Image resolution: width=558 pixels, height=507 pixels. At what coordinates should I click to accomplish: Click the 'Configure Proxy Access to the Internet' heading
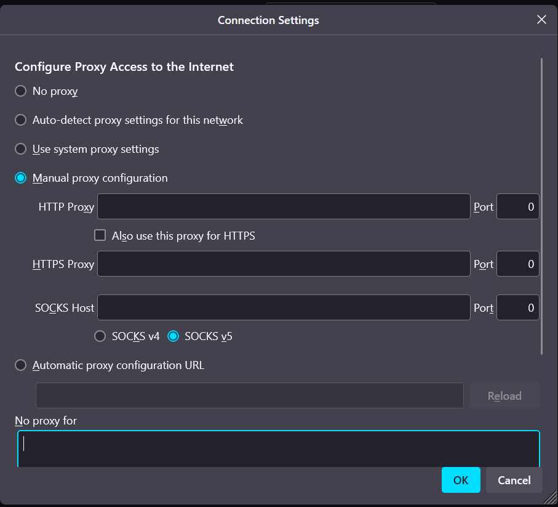click(124, 67)
